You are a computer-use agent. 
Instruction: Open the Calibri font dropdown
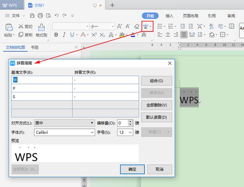click(x=64, y=132)
